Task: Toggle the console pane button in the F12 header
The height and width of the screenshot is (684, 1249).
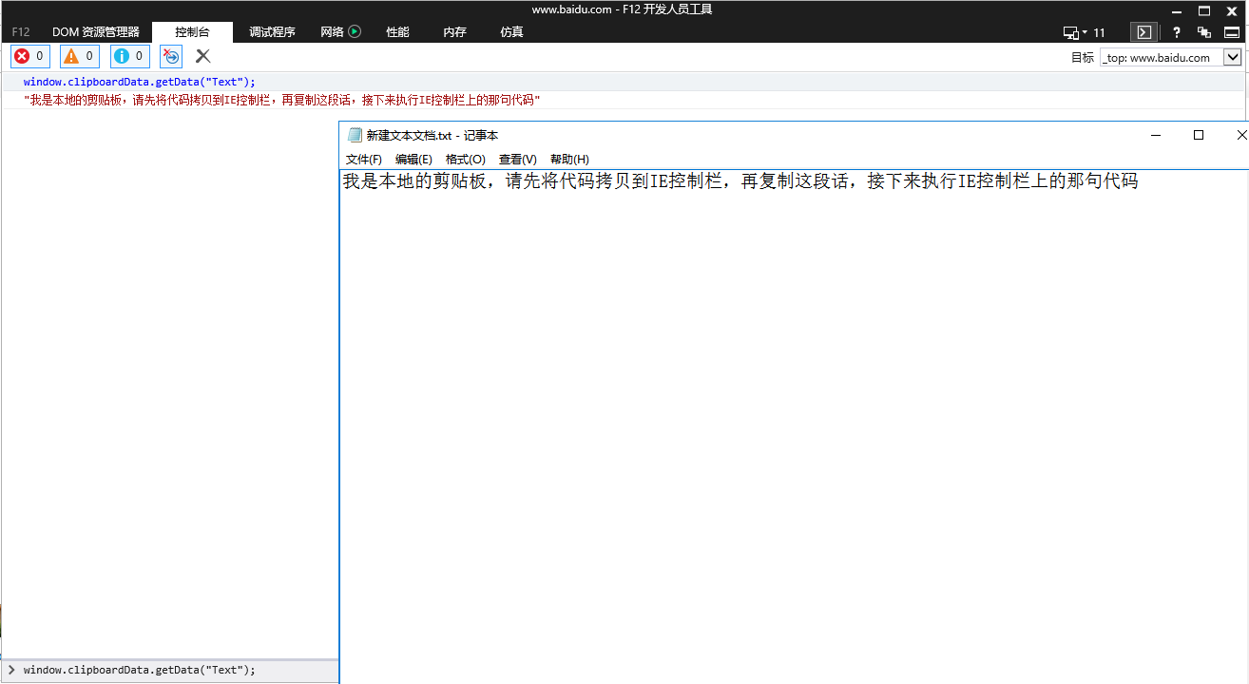Action: pos(1144,31)
